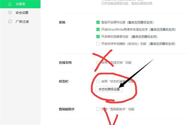The width and height of the screenshot is (188, 125).
Task: Uncheck 开启单标签静音功能 checkbox
Action: [98, 37]
